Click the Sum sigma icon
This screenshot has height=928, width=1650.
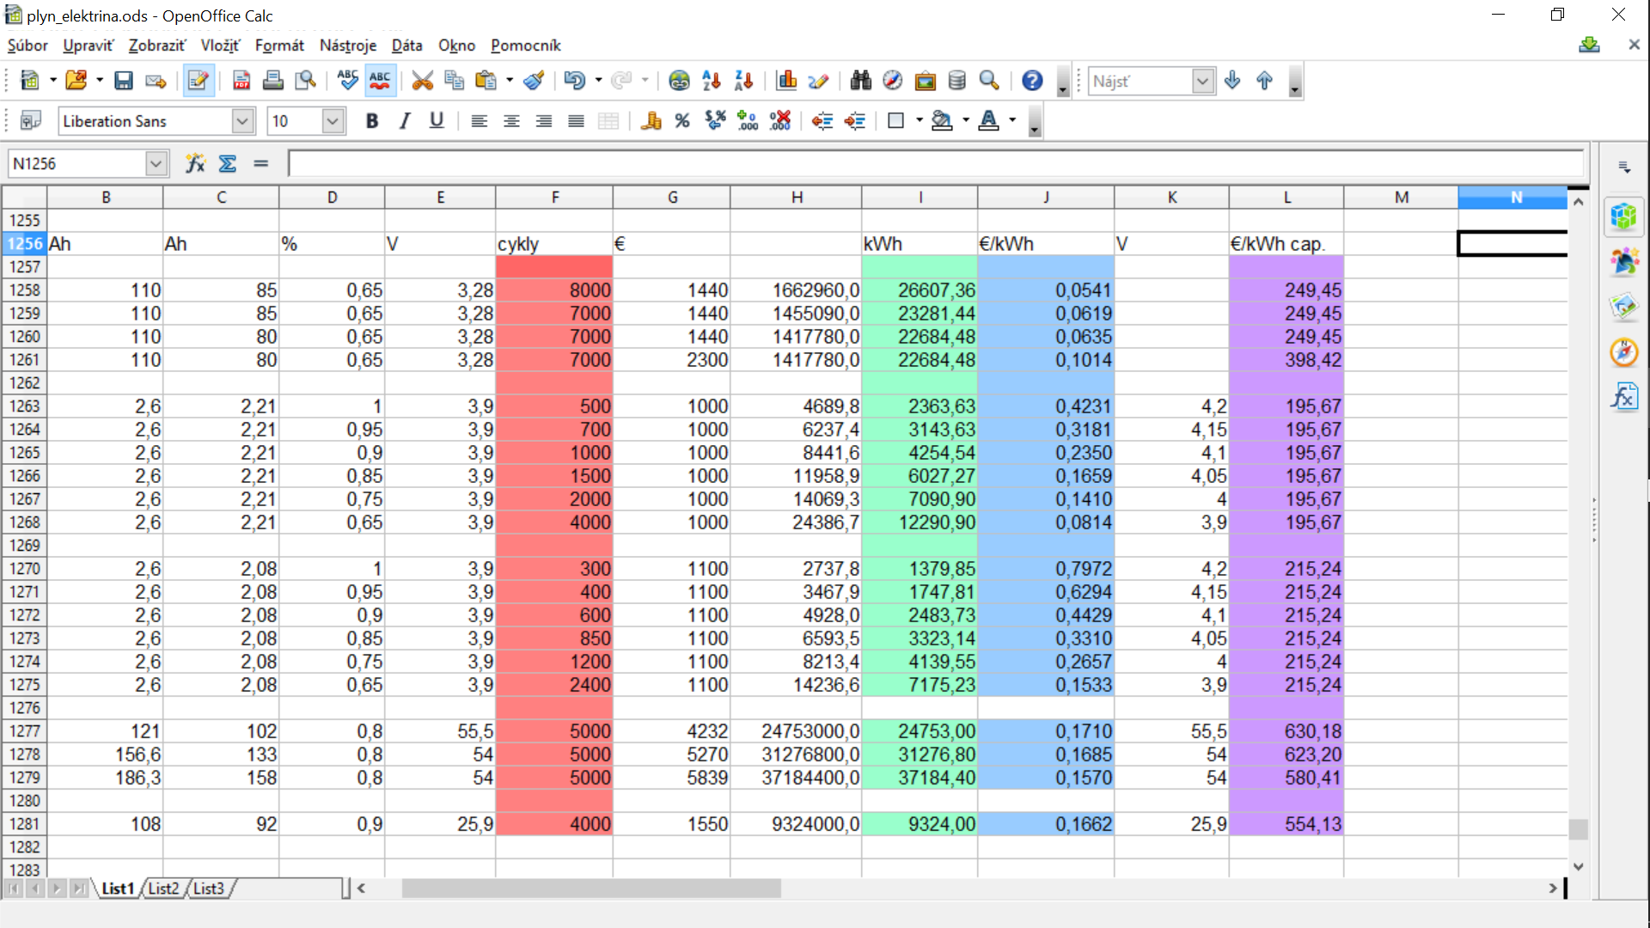pos(228,163)
